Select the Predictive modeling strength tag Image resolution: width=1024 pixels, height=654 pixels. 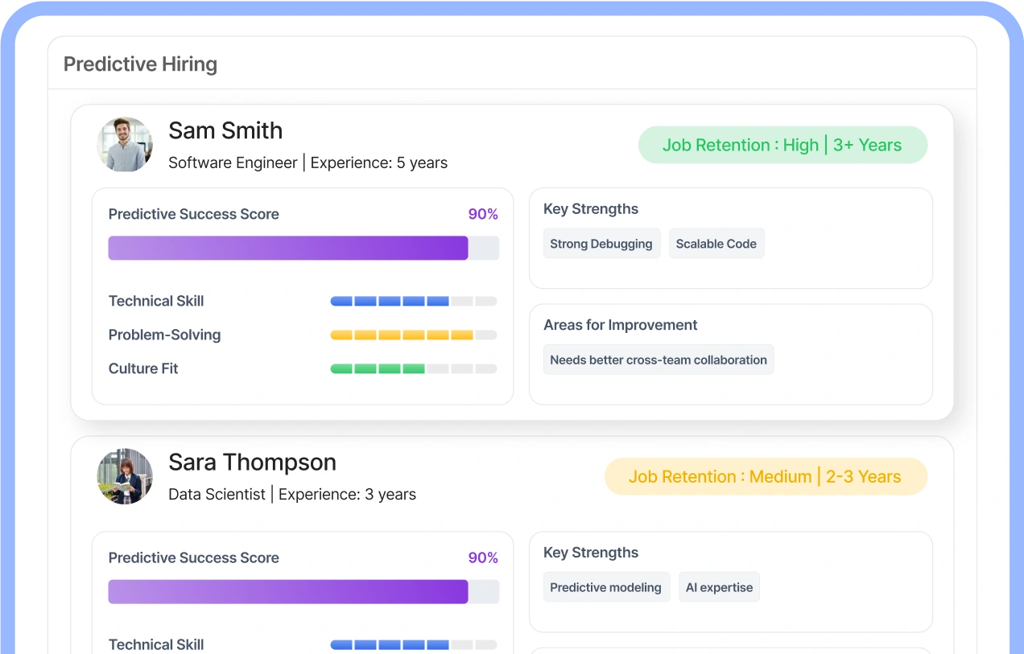606,587
